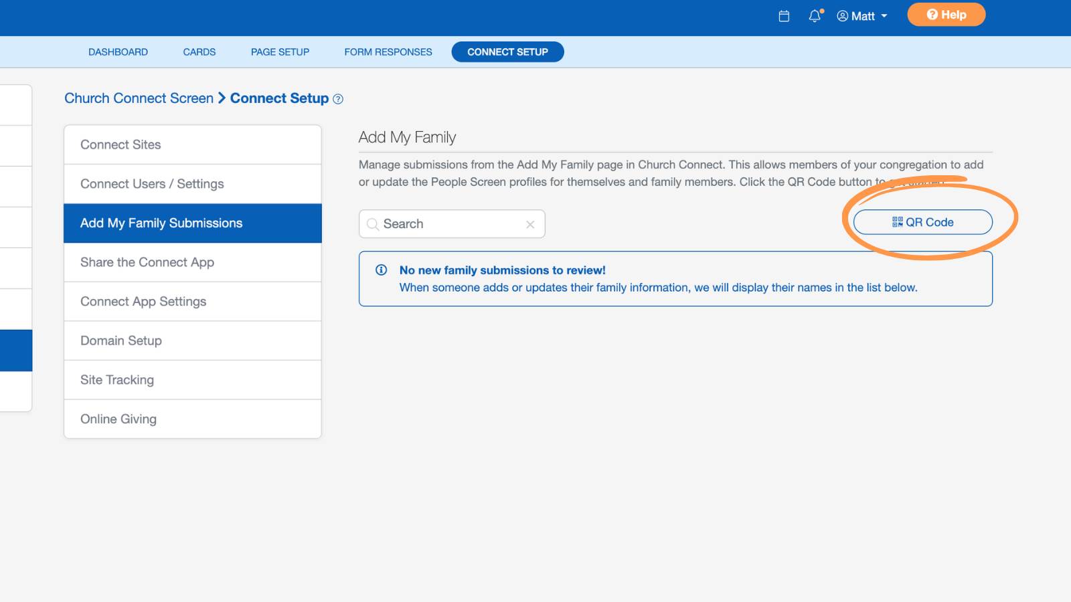Click 'No new family submissions to review!' text
Image resolution: width=1071 pixels, height=602 pixels.
coord(502,270)
